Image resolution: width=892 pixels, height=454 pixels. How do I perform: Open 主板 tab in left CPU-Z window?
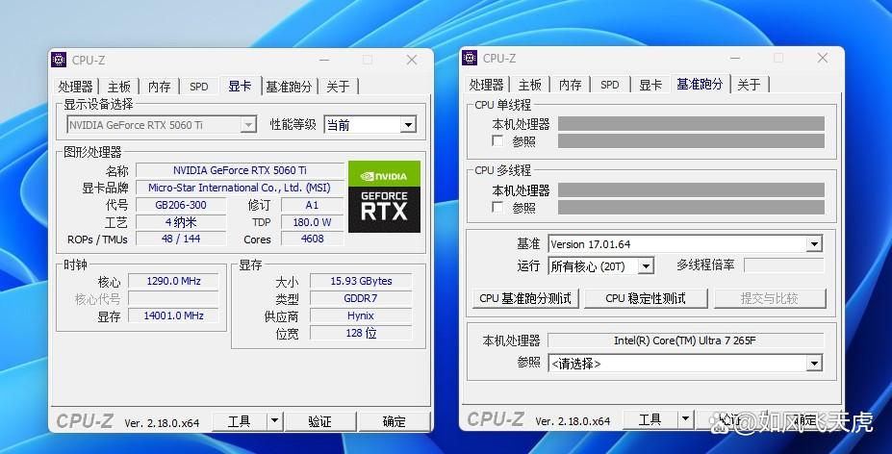pyautogui.click(x=119, y=87)
